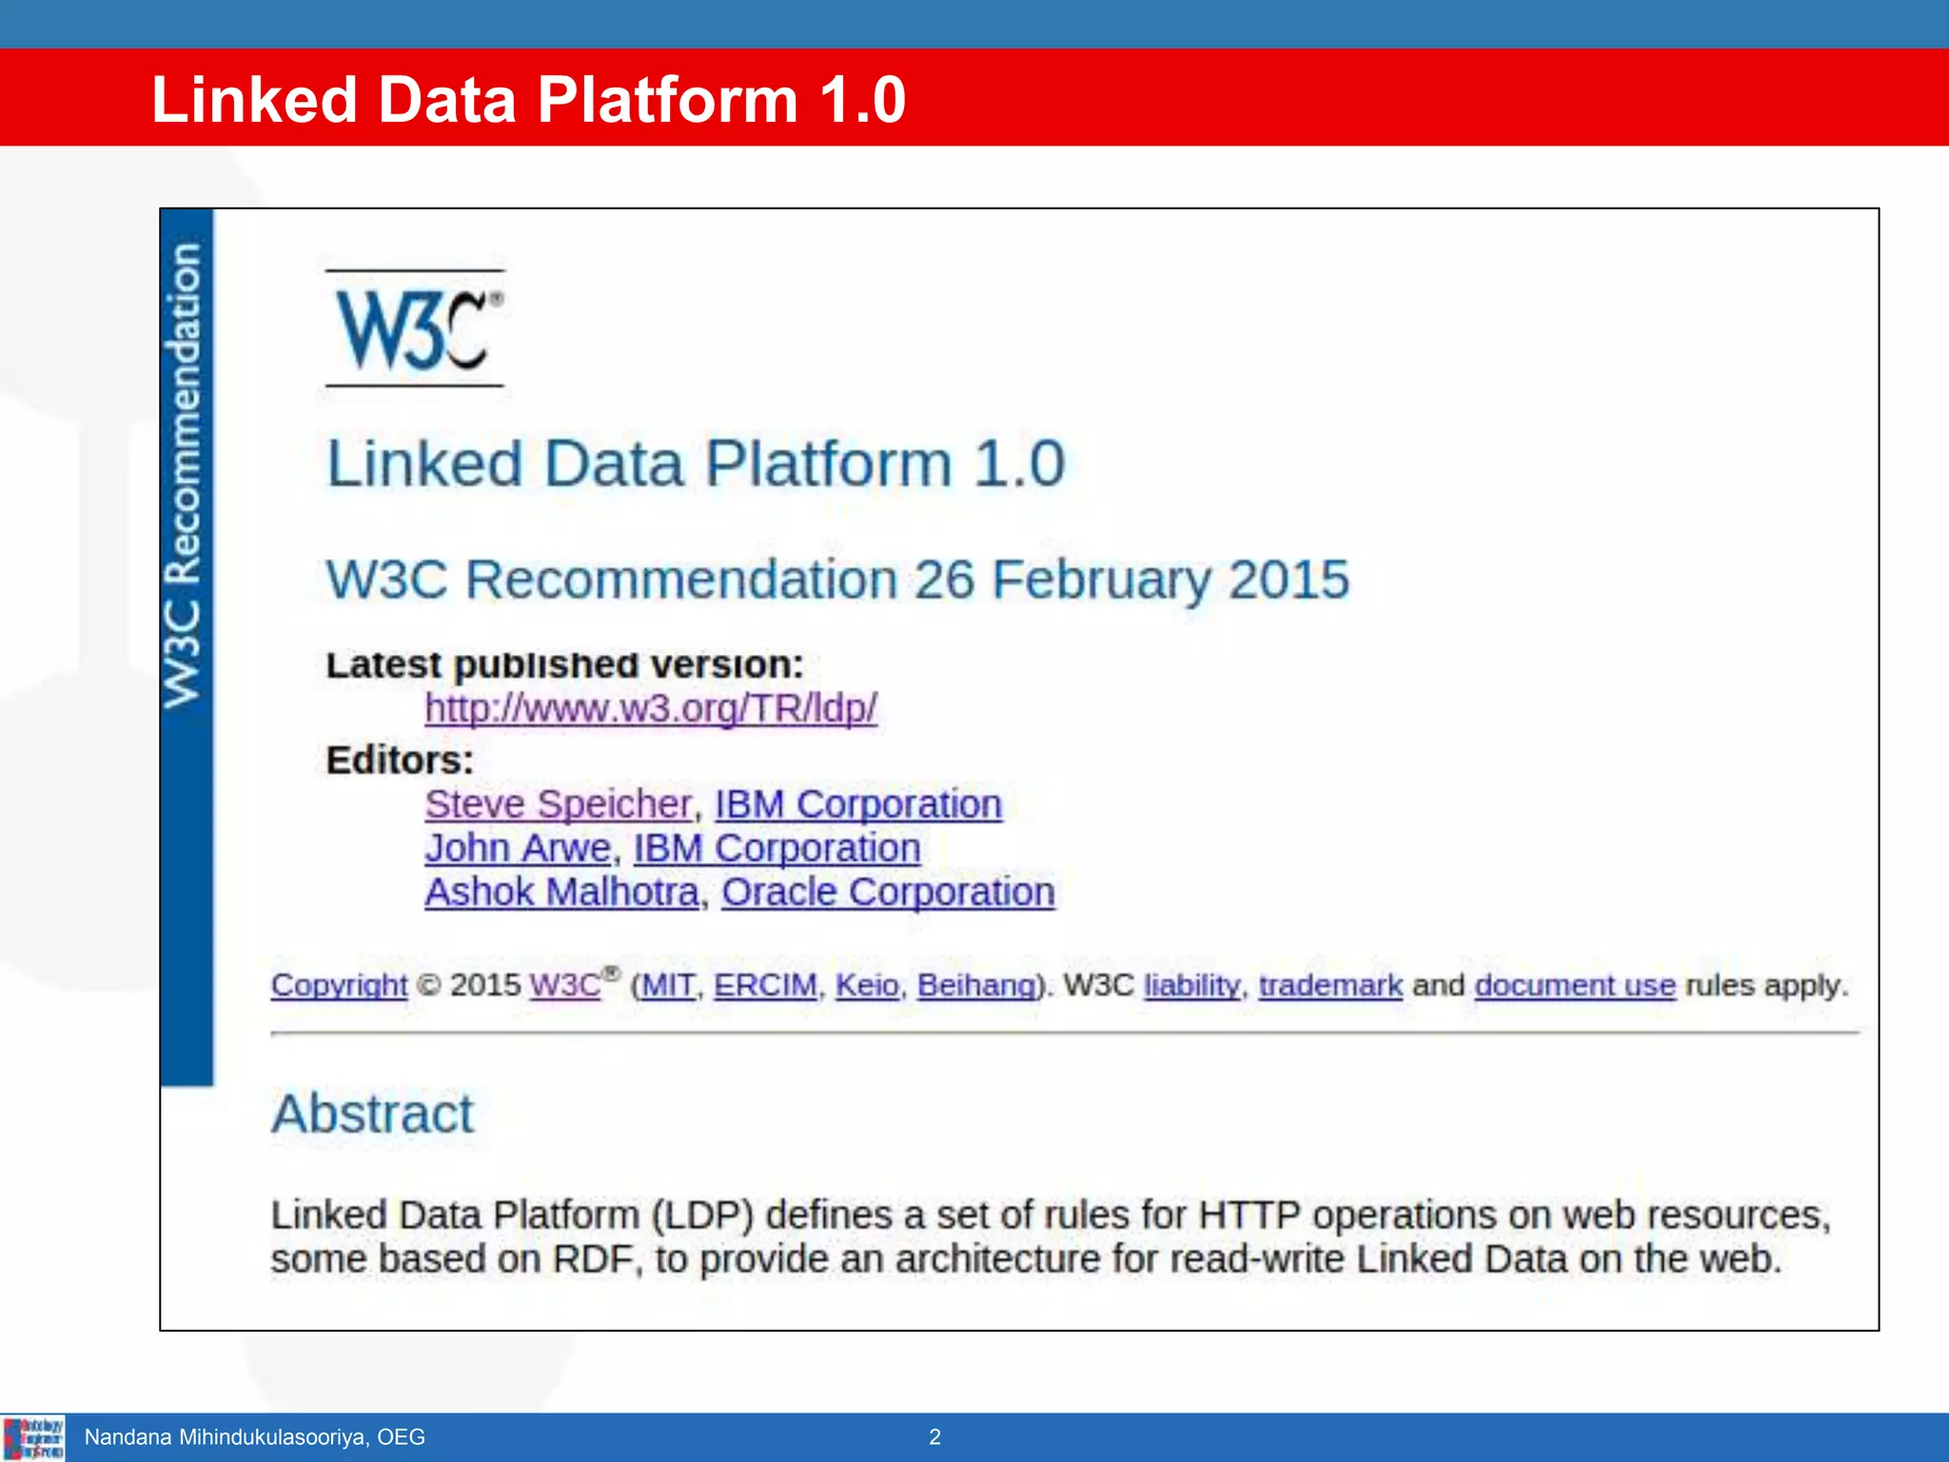Screen dimensions: 1949x1462
Task: Click IBM Corporation link beside John Arwe
Action: [777, 848]
